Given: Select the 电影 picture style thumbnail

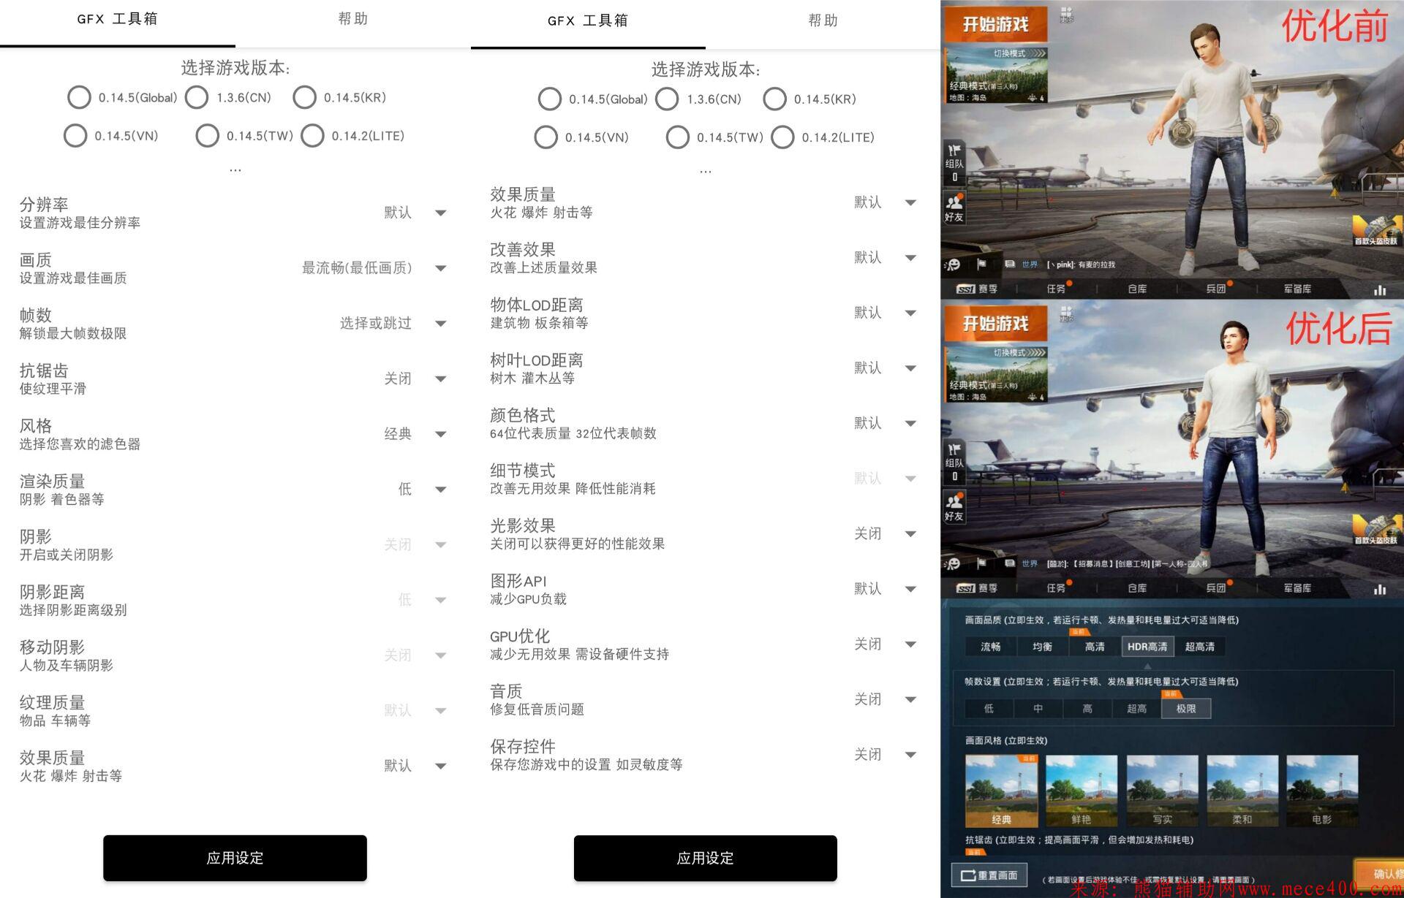Looking at the screenshot, I should 1322,789.
